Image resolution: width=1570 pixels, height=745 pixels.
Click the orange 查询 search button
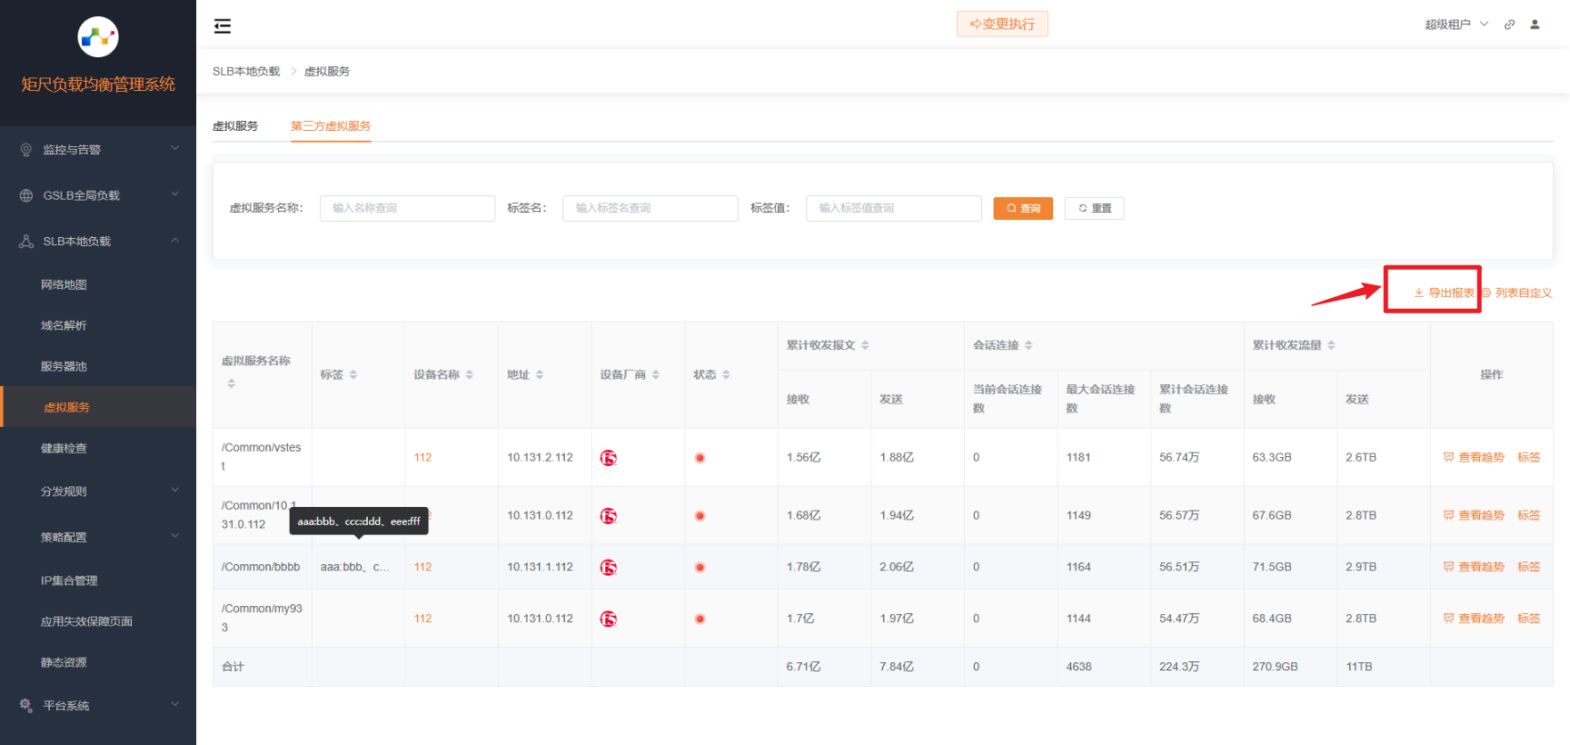1023,208
